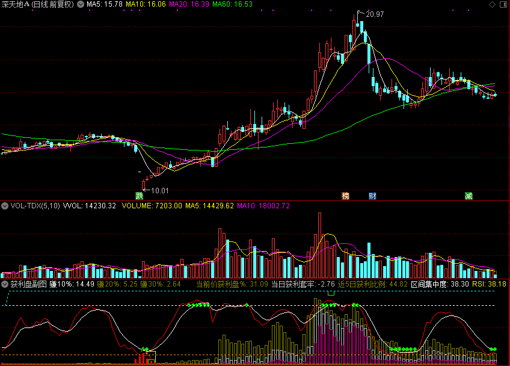
Task: Open the VOL-TDX indicator dropdown arrow
Action: pos(5,206)
